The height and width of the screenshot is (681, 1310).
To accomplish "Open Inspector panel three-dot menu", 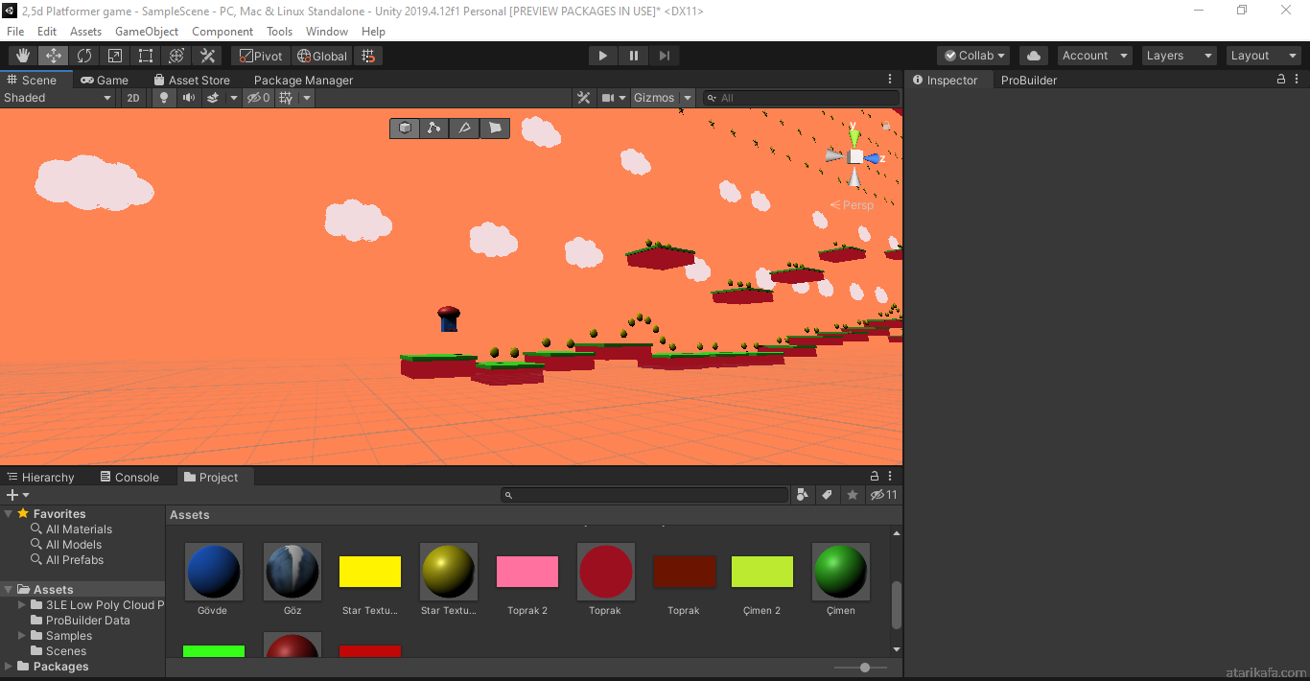I will 1298,80.
